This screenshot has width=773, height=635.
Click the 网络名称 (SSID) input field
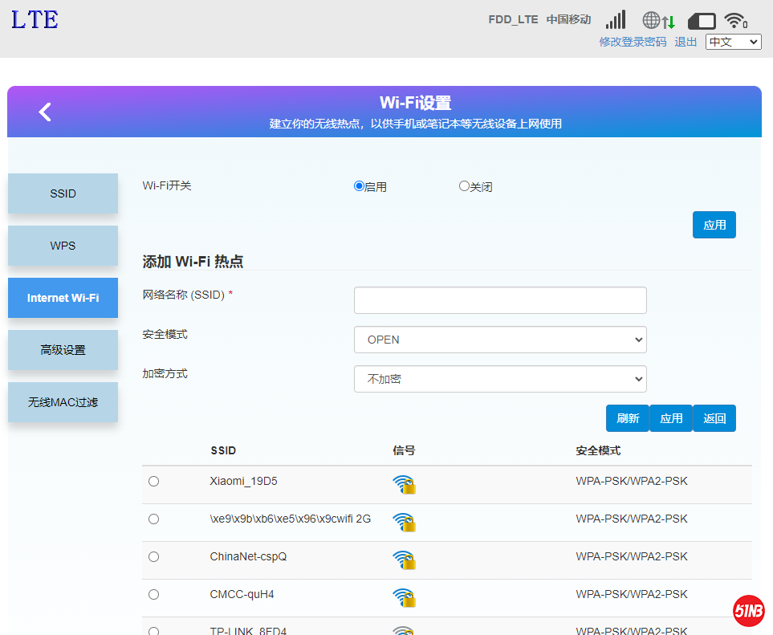pyautogui.click(x=500, y=300)
